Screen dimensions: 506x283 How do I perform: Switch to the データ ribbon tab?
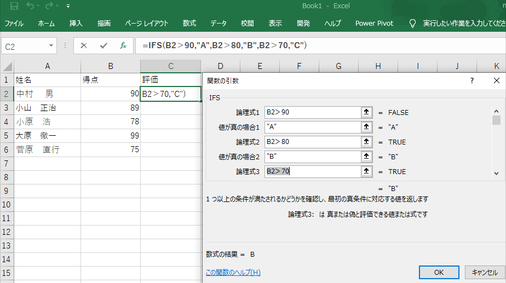tap(219, 24)
